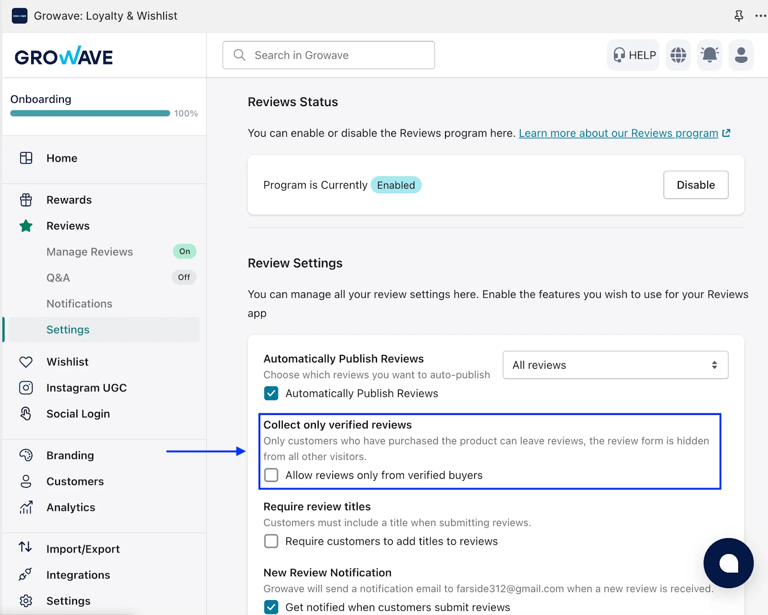The width and height of the screenshot is (768, 615).
Task: Open Q&A submenu item
Action: (58, 277)
